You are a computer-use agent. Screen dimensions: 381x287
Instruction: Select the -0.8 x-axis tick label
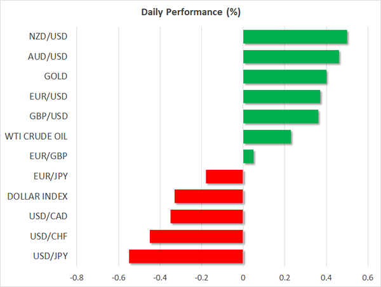77,277
